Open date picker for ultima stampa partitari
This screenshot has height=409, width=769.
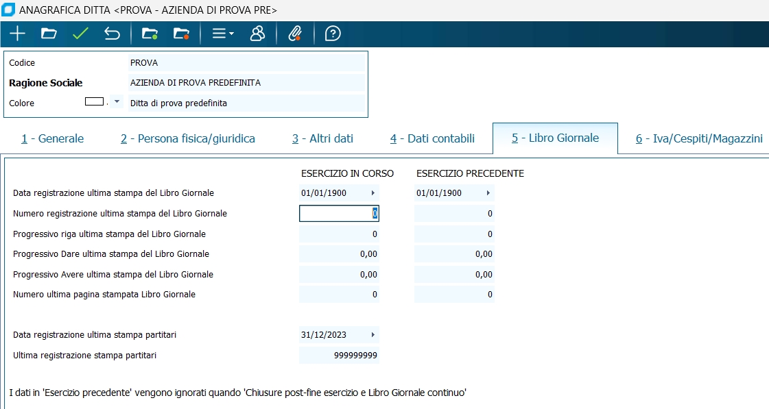tap(372, 335)
